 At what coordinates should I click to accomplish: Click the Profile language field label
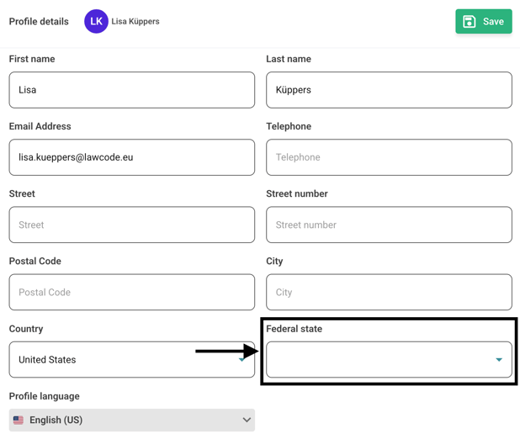pos(44,396)
